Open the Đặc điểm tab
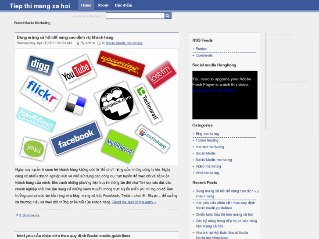 (x=123, y=5)
